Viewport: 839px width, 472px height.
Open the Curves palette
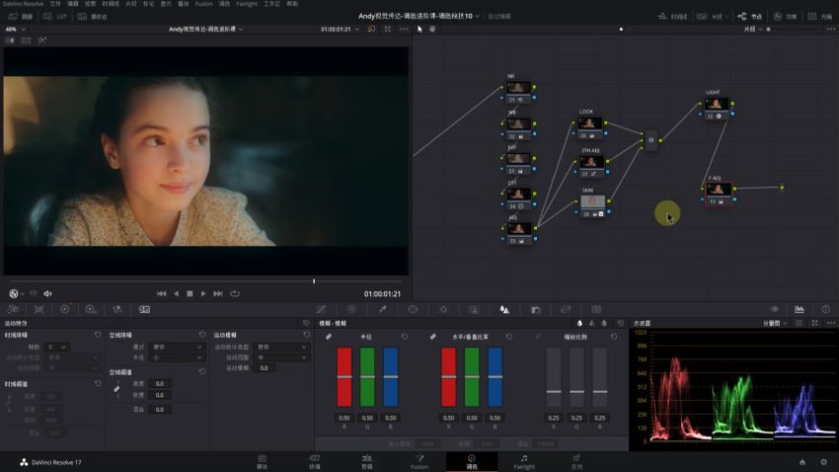pyautogui.click(x=321, y=309)
